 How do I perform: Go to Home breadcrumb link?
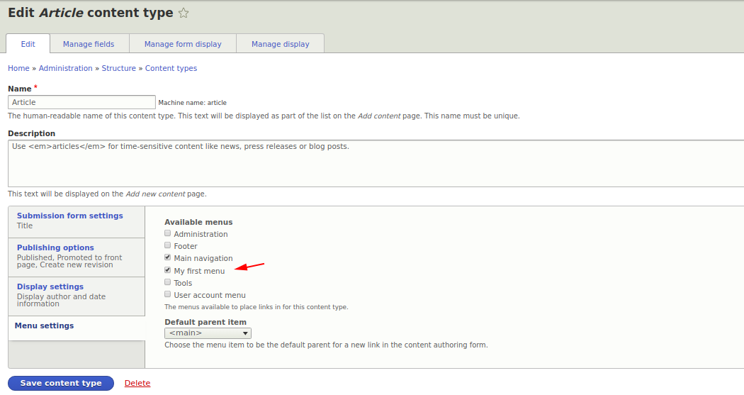click(18, 68)
